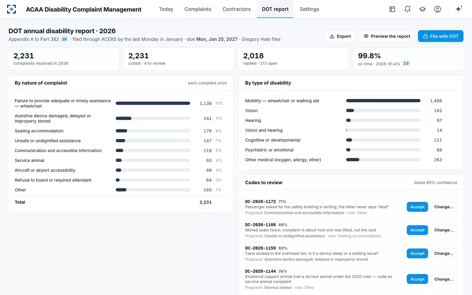Screen dimensions: 472x295
Task: Click Preview the report button
Action: pyautogui.click(x=387, y=36)
